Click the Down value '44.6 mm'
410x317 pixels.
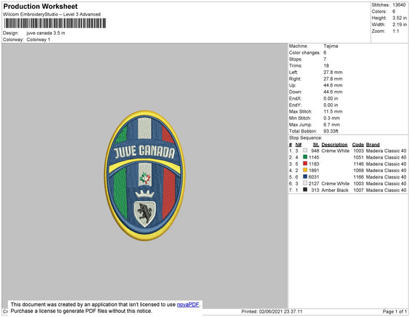[333, 92]
